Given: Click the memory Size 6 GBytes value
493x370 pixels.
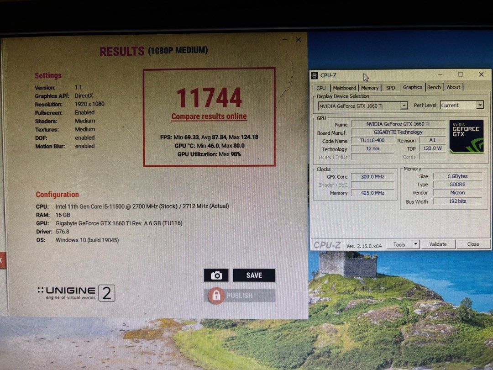Looking at the screenshot, I should [457, 176].
